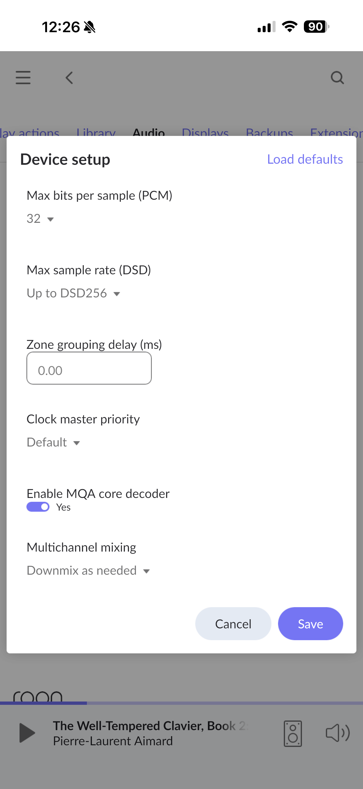Tap the Roon logo

pos(38,696)
